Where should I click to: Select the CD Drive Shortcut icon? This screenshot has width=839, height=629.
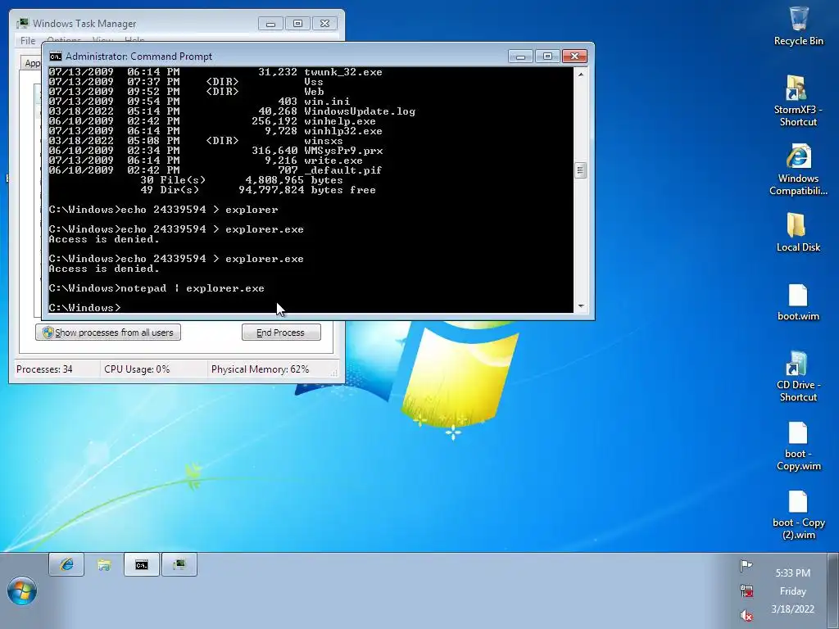(x=798, y=376)
